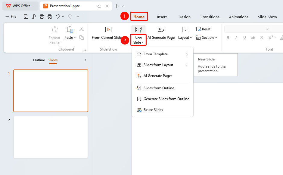
Task: Click the cloud sync icon on the Presentation1.pptx tab
Action: (x=99, y=6)
